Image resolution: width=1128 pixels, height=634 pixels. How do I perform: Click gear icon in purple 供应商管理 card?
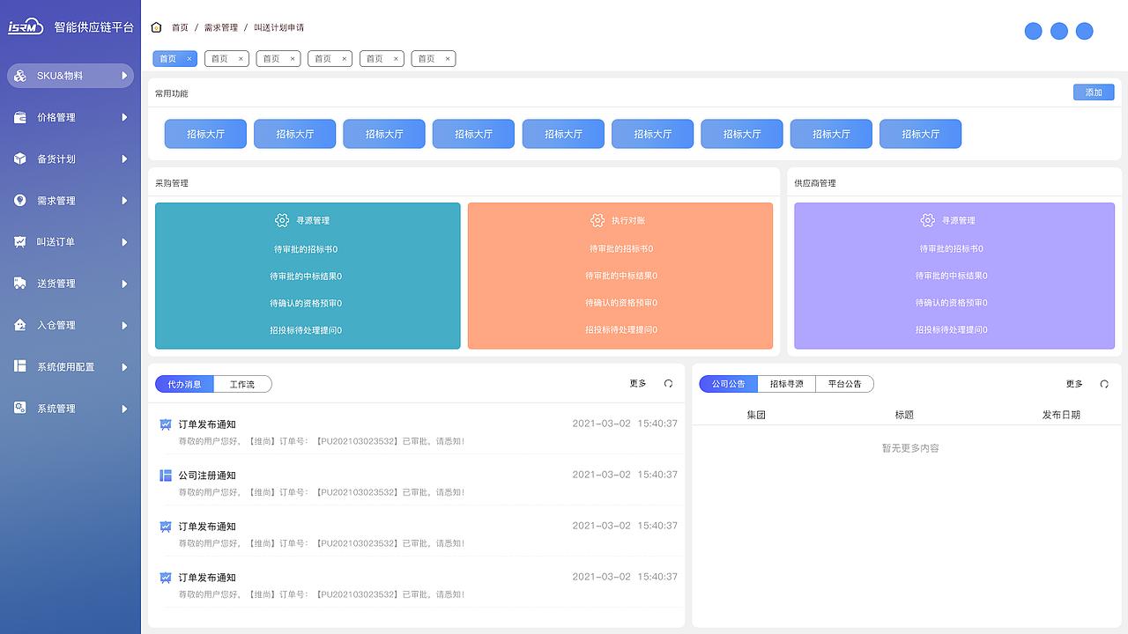928,220
